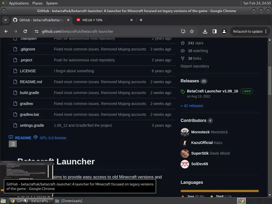Click file icon next to build.gradle

pos(15,93)
